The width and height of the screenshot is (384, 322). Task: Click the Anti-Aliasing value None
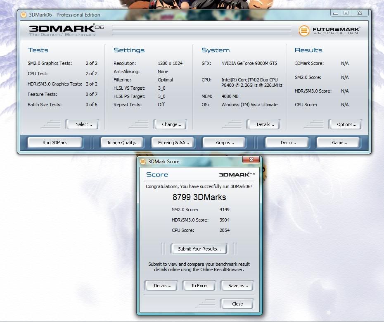[163, 72]
